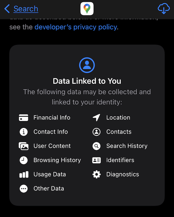Open the developer's privacy policy link

tap(76, 27)
